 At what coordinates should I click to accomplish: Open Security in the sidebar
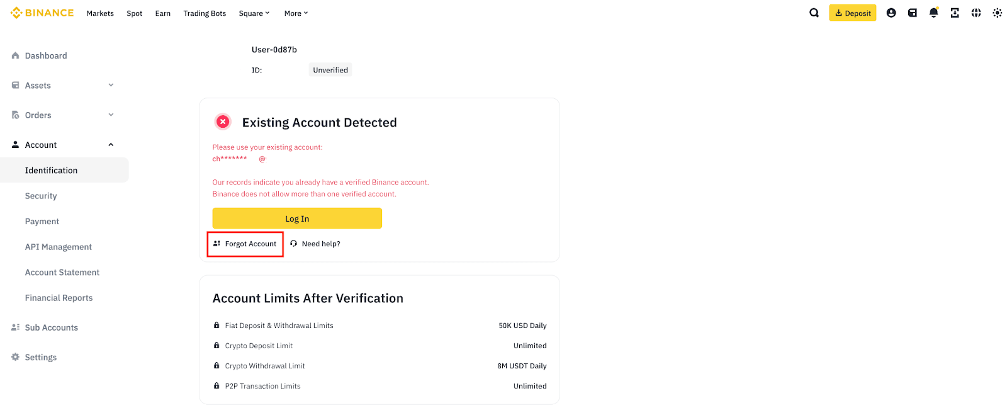41,196
